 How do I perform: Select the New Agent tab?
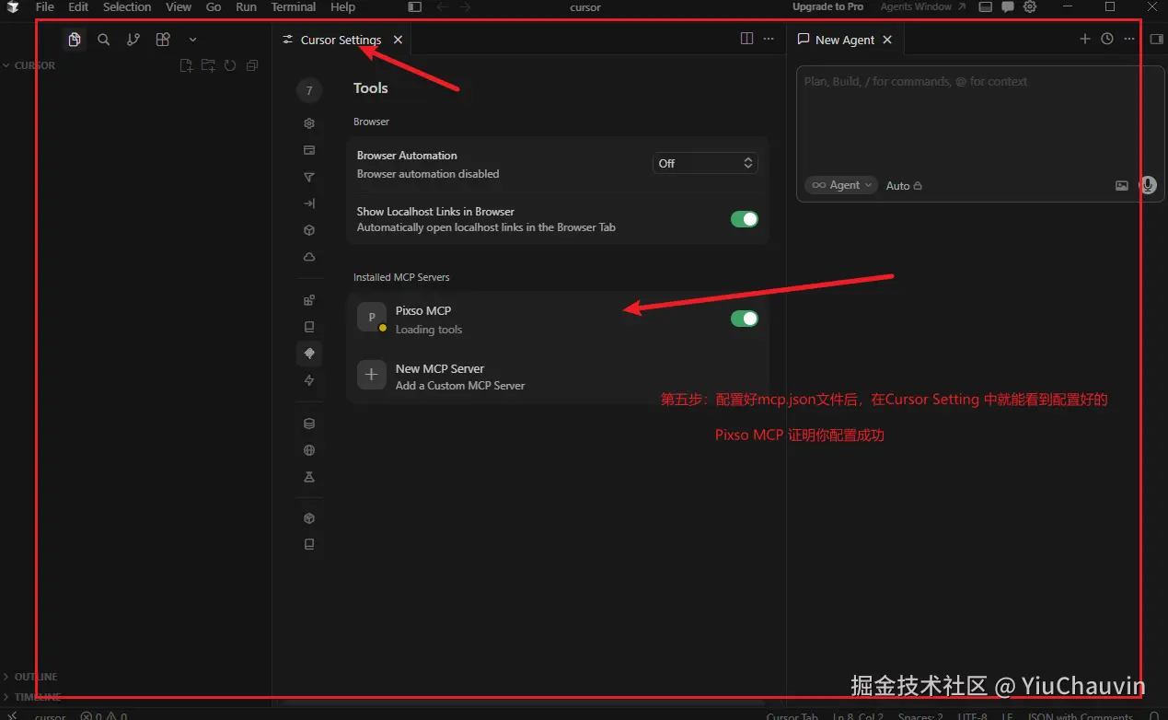click(844, 40)
